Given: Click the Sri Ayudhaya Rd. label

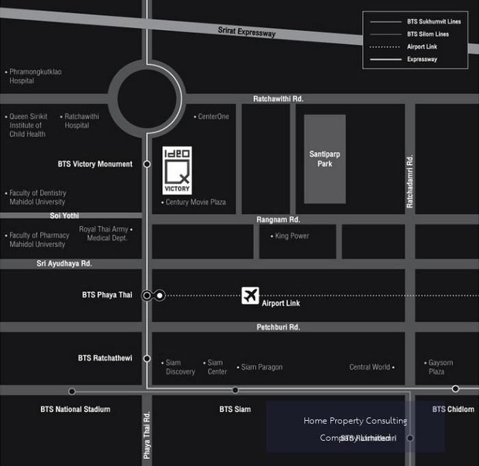Looking at the screenshot, I should point(64,263).
